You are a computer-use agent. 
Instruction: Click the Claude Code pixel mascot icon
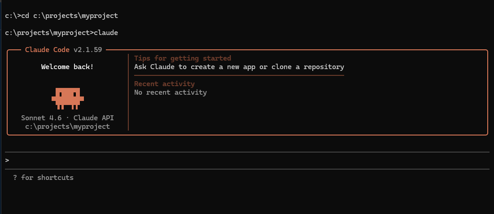point(68,99)
